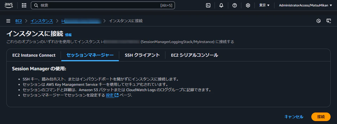Viewport: 337px width, 124px height.
Task: Launch the CloudShell terminal icon
Action: click(x=208, y=5)
